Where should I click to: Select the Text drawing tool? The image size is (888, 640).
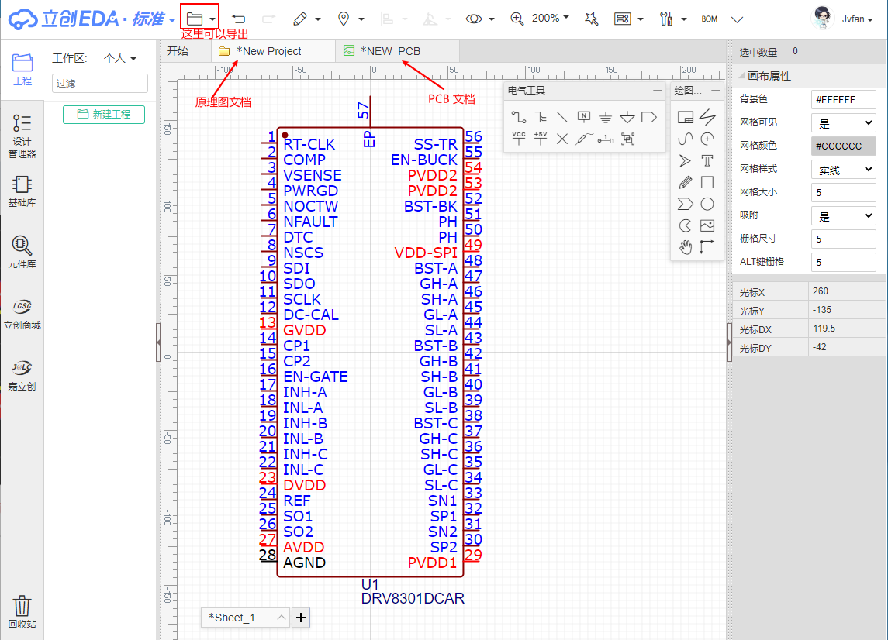(707, 160)
